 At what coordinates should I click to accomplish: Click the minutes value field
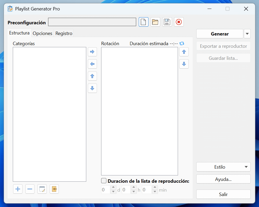147,190
